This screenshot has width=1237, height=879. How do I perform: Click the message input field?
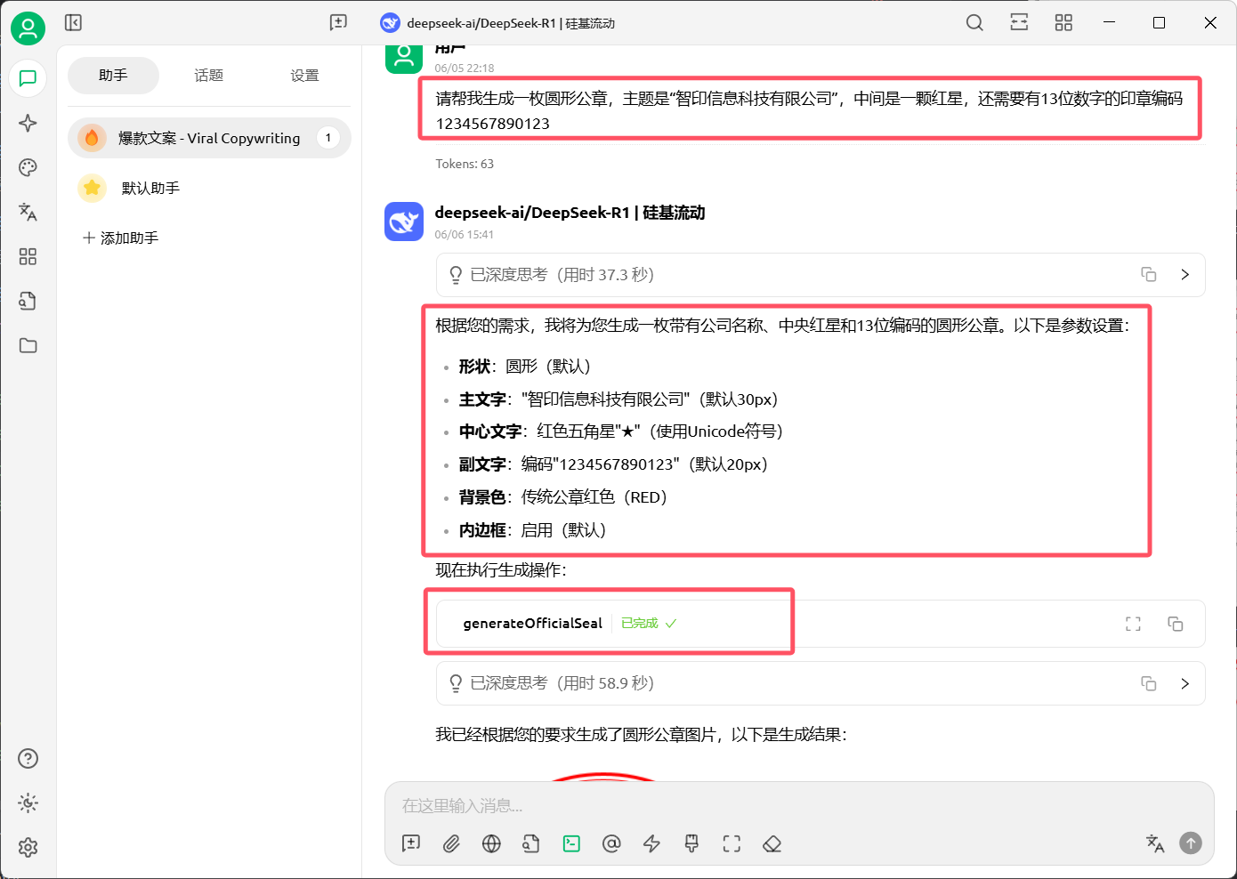(x=799, y=806)
